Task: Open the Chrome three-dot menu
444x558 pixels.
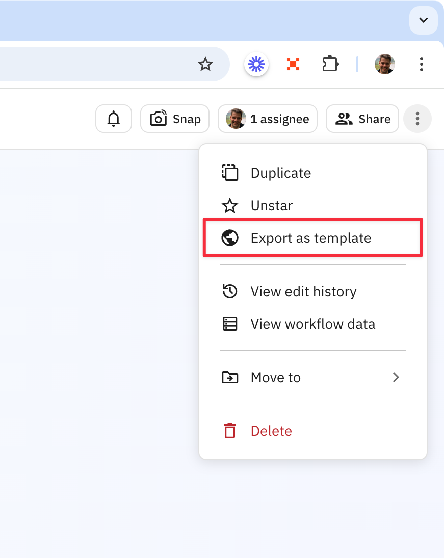Action: tap(422, 64)
